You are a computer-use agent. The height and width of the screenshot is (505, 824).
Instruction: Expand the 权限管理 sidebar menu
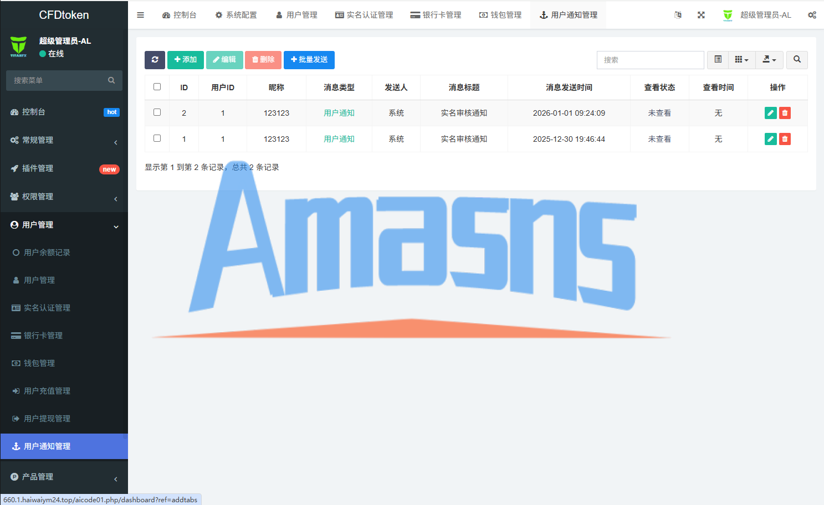(x=64, y=197)
